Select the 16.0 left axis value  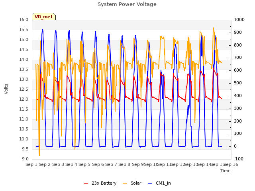coord(24,19)
